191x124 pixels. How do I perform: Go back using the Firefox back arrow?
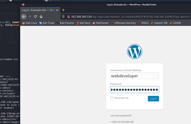point(24,16)
